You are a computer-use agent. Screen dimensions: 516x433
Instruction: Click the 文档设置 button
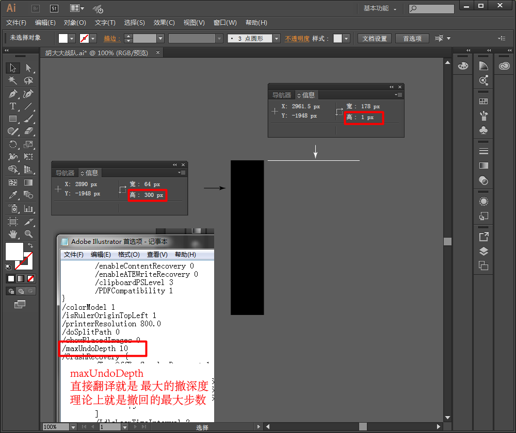375,39
